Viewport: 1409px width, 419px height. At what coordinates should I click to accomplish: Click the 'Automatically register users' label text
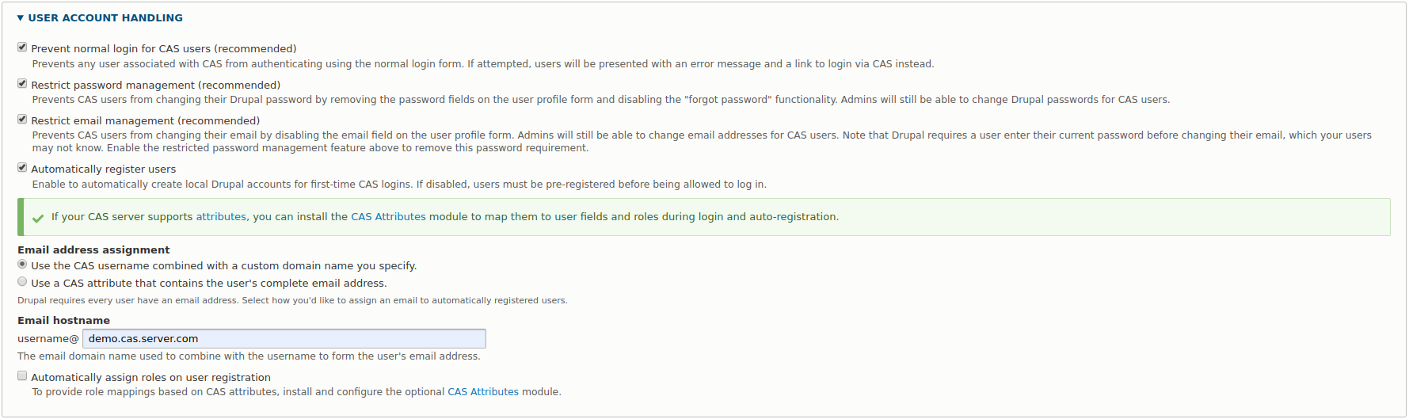click(x=103, y=170)
